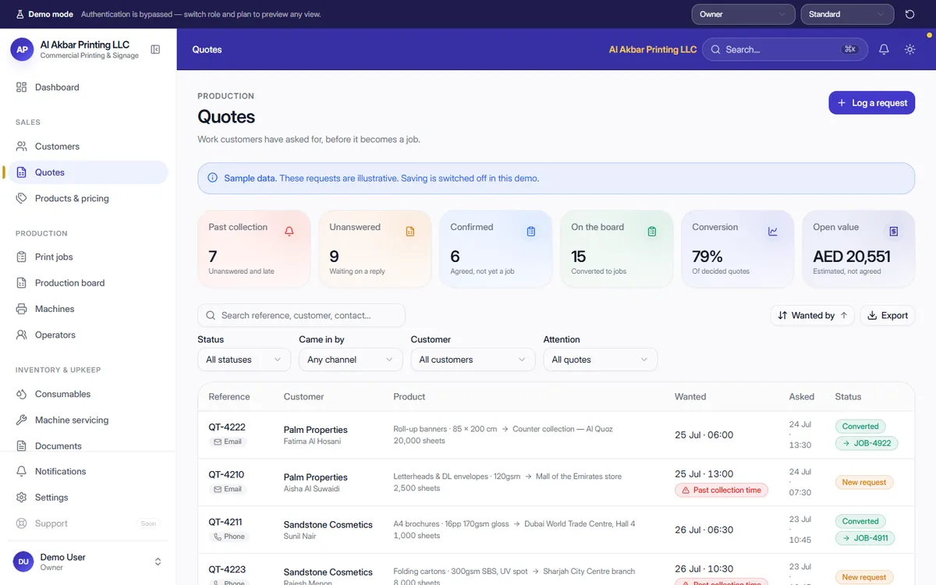Focus the top bar Search field
This screenshot has height=585, width=936.
pyautogui.click(x=785, y=49)
